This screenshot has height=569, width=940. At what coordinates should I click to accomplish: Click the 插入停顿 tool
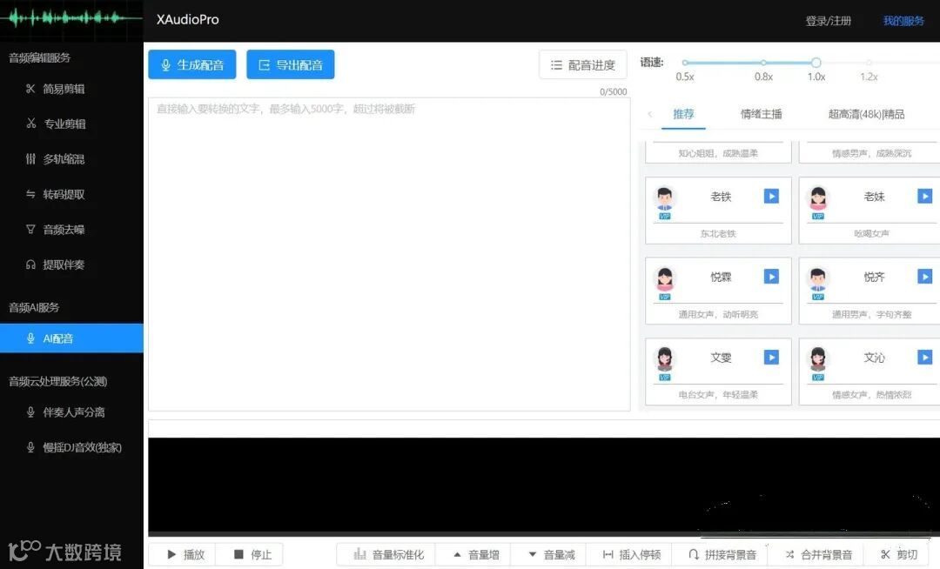pyautogui.click(x=631, y=554)
